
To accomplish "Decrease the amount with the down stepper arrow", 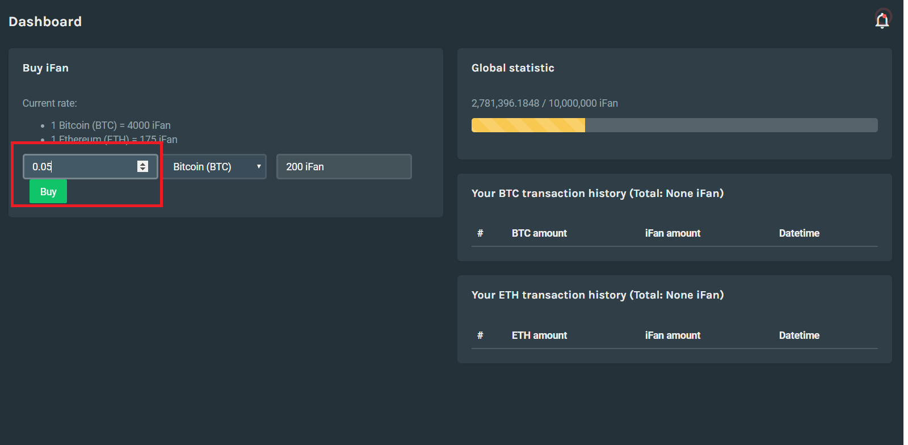I will coord(142,169).
